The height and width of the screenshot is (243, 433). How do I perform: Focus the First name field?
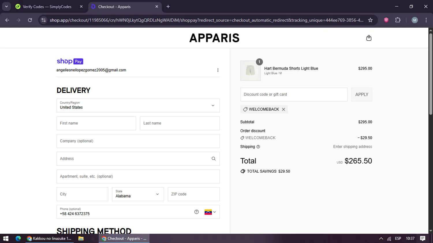pyautogui.click(x=96, y=123)
